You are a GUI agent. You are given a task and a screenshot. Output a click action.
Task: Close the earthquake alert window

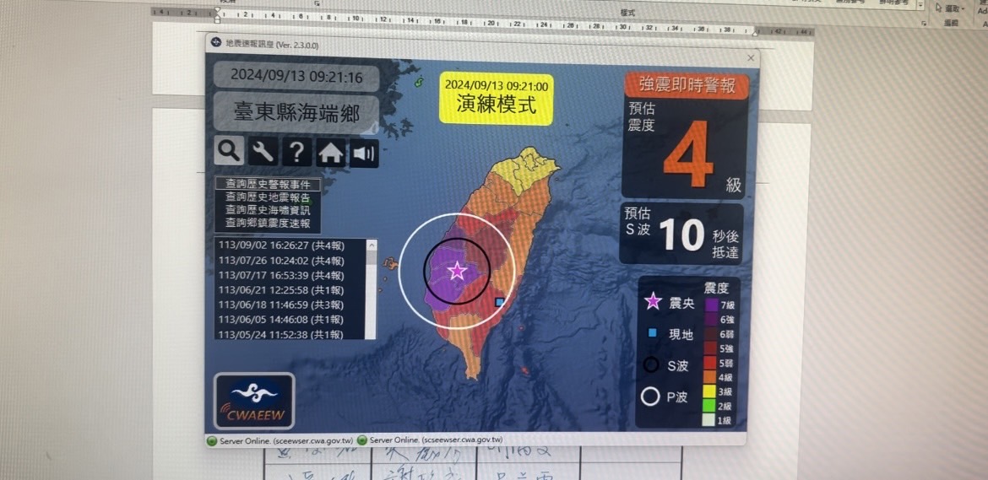[751, 57]
